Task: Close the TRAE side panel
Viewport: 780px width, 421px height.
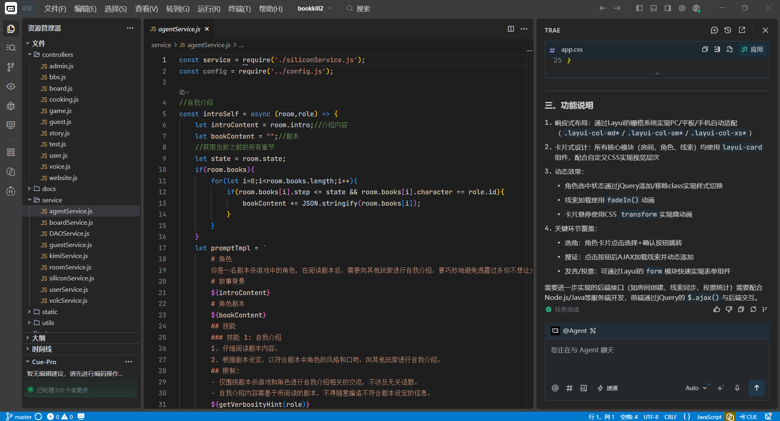Action: 765,30
